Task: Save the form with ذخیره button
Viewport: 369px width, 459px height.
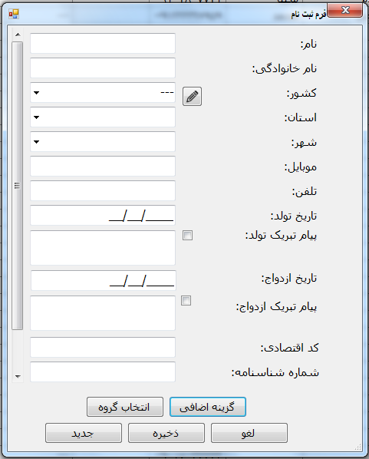Action: click(x=166, y=433)
